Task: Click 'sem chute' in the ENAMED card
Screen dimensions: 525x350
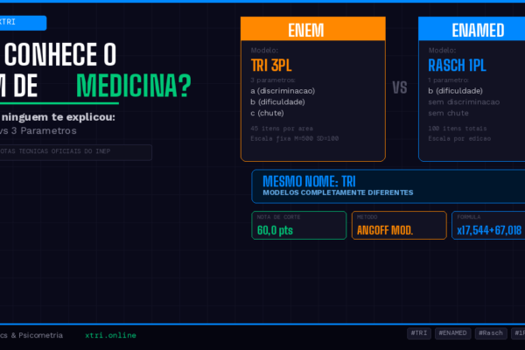Action: (448, 113)
